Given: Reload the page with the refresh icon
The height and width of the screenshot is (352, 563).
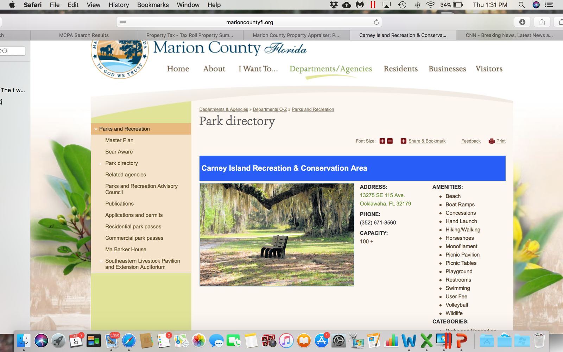Looking at the screenshot, I should (x=377, y=22).
